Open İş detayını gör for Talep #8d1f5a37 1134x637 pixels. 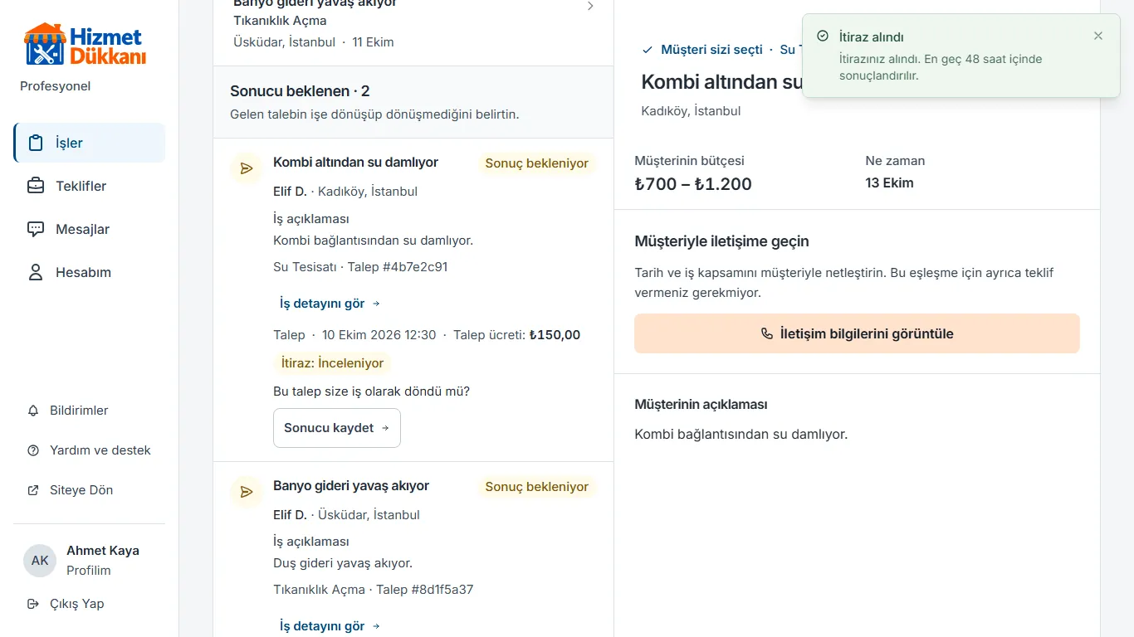[330, 626]
